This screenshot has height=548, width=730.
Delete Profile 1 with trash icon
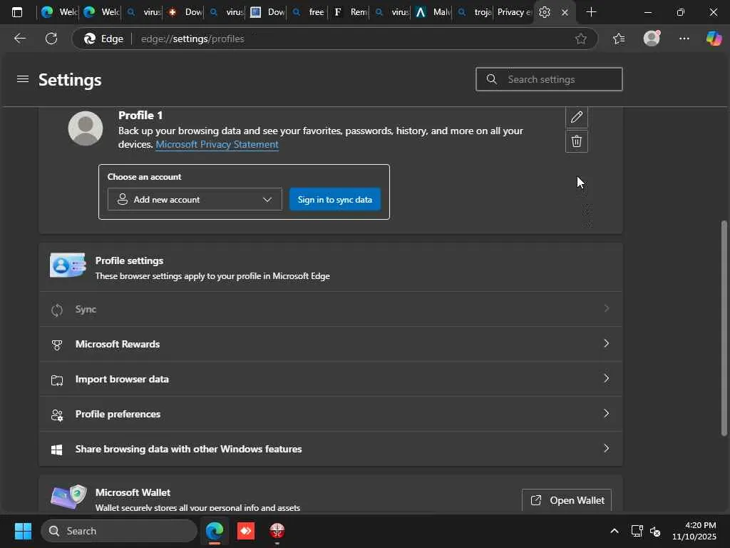[x=576, y=141]
